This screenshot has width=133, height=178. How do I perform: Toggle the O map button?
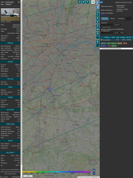coord(98,18)
